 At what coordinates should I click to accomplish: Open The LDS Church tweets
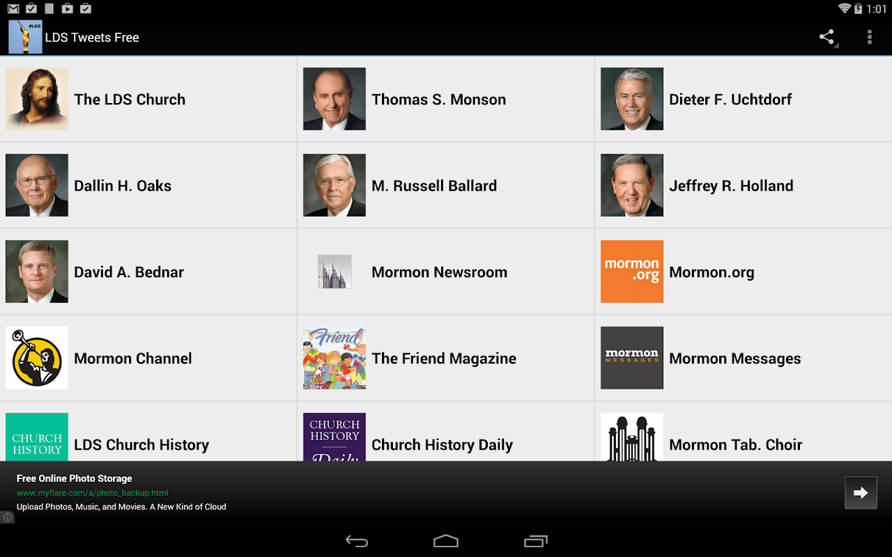[130, 100]
